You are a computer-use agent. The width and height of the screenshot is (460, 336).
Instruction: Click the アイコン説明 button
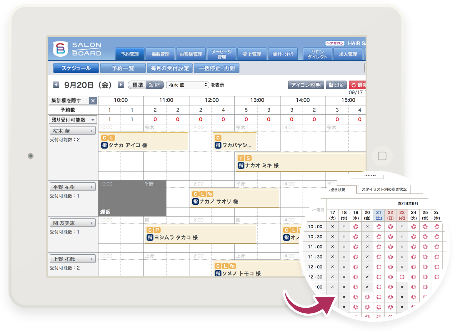(x=306, y=85)
